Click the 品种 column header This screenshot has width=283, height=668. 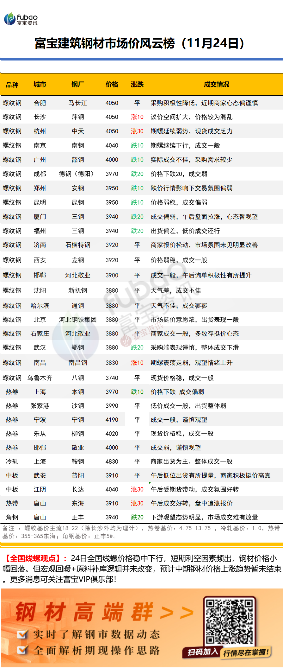(x=12, y=85)
